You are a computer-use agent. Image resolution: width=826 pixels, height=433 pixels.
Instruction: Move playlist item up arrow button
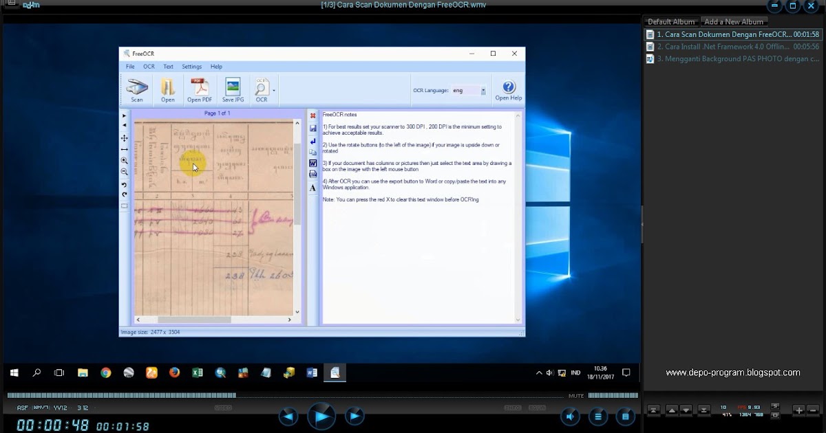(672, 410)
